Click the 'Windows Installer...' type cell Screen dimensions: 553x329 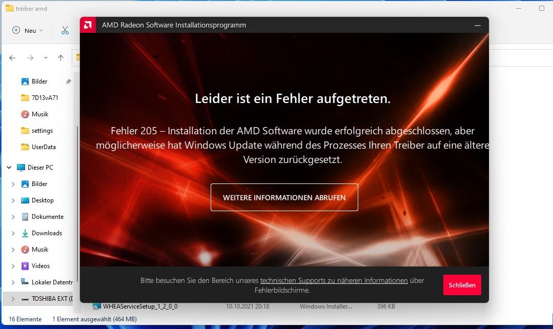pos(326,306)
